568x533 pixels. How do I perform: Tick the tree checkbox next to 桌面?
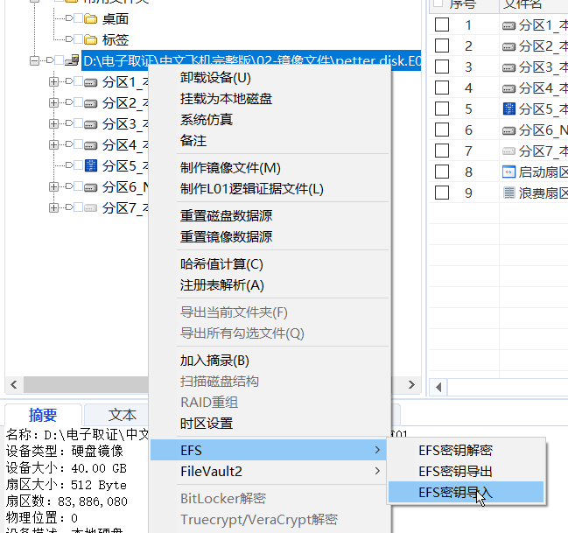(x=78, y=18)
